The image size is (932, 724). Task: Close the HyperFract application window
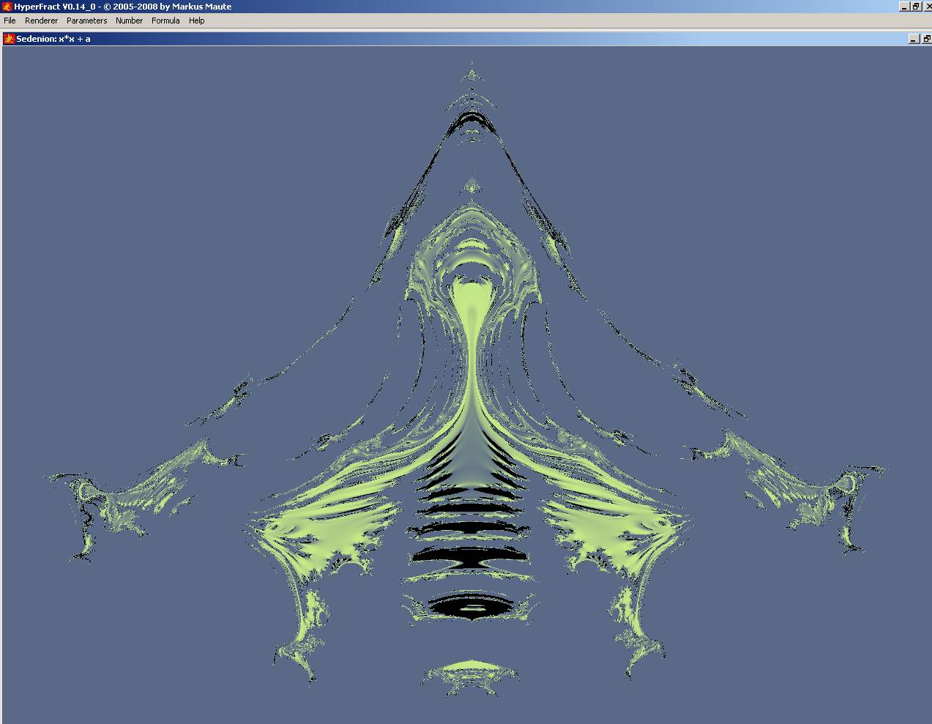point(927,7)
